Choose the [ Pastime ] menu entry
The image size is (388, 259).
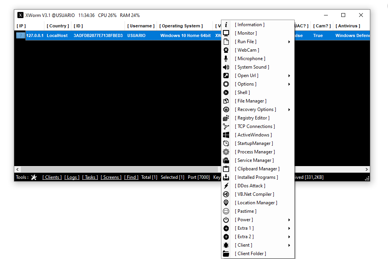[258, 211]
